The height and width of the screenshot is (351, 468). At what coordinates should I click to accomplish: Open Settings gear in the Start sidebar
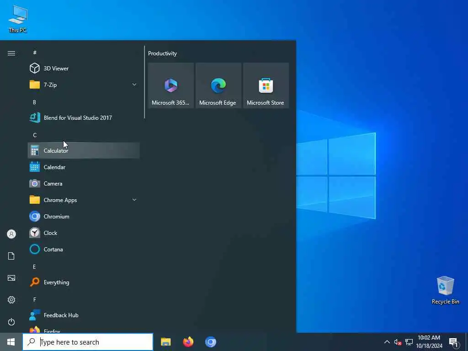click(x=11, y=300)
